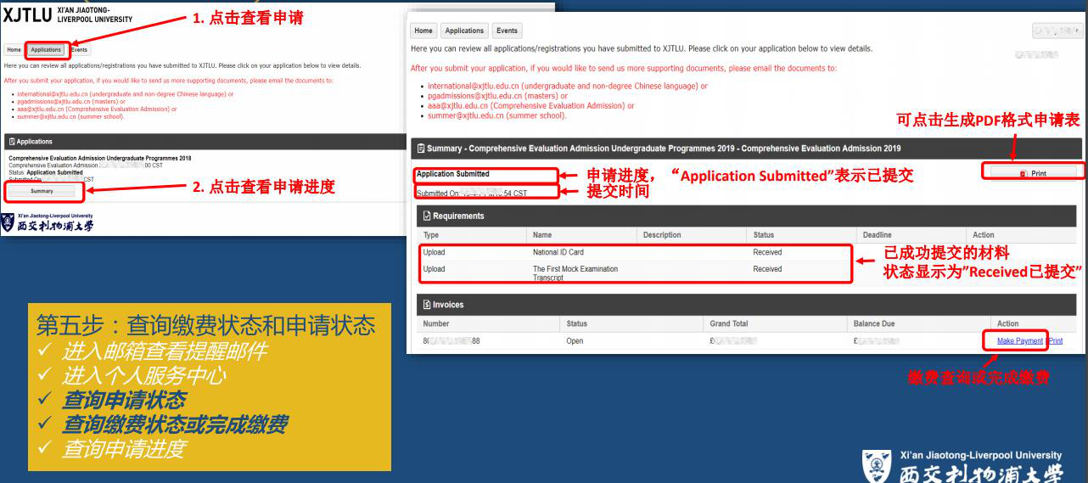Click the Type column header in Requirements
This screenshot has height=483, width=1088.
coord(431,235)
